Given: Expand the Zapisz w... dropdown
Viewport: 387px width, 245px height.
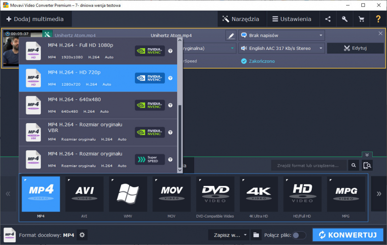Looking at the screenshot, I should [x=229, y=235].
